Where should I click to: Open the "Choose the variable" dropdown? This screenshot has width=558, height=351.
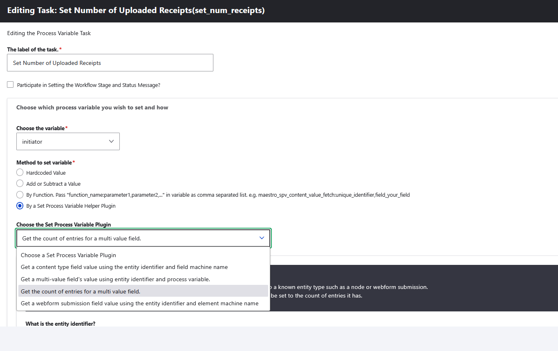click(68, 141)
